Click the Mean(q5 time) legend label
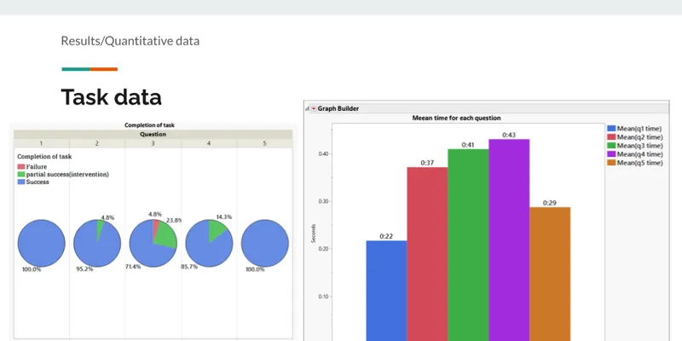Image resolution: width=682 pixels, height=341 pixels. pyautogui.click(x=640, y=163)
